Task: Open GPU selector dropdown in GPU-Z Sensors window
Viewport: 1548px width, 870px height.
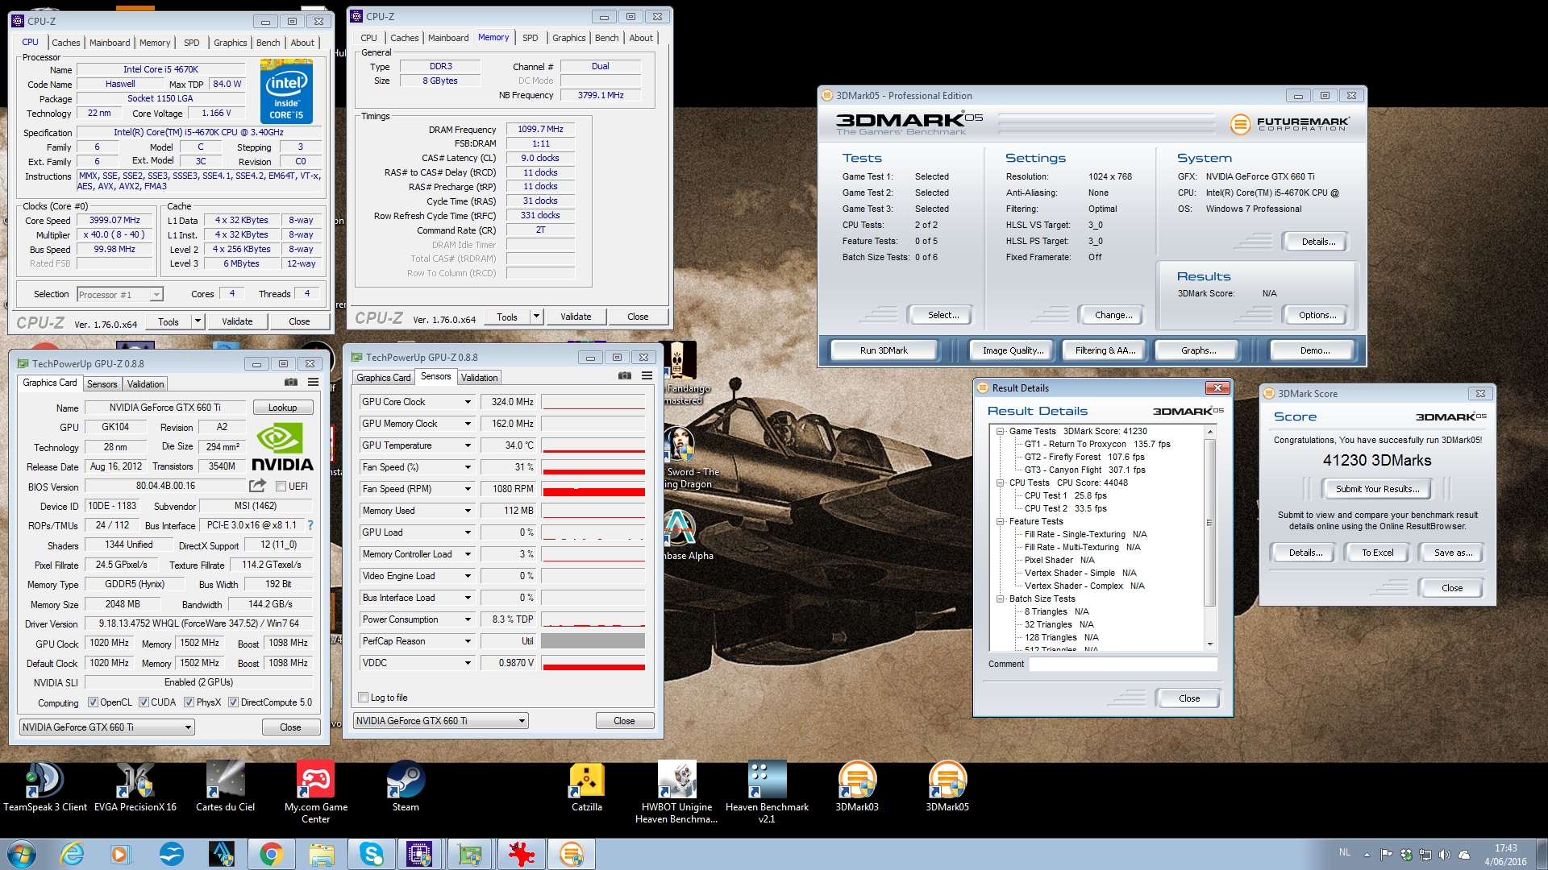Action: (x=441, y=721)
